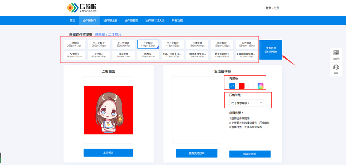Click the uploaded cartoon girl photo
346x165 pixels.
click(x=109, y=110)
